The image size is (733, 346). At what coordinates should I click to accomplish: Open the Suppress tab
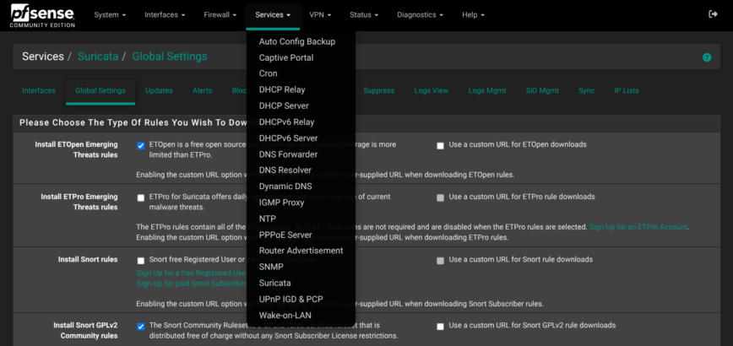point(378,90)
